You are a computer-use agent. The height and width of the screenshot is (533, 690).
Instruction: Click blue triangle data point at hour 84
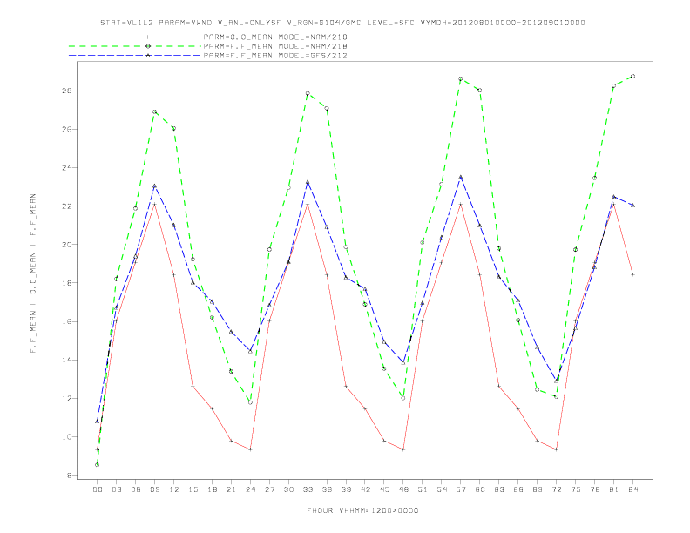(x=632, y=206)
